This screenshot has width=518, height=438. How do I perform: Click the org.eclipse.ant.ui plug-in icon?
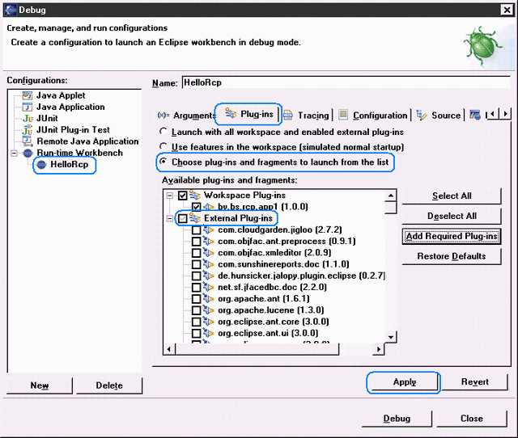pos(209,333)
